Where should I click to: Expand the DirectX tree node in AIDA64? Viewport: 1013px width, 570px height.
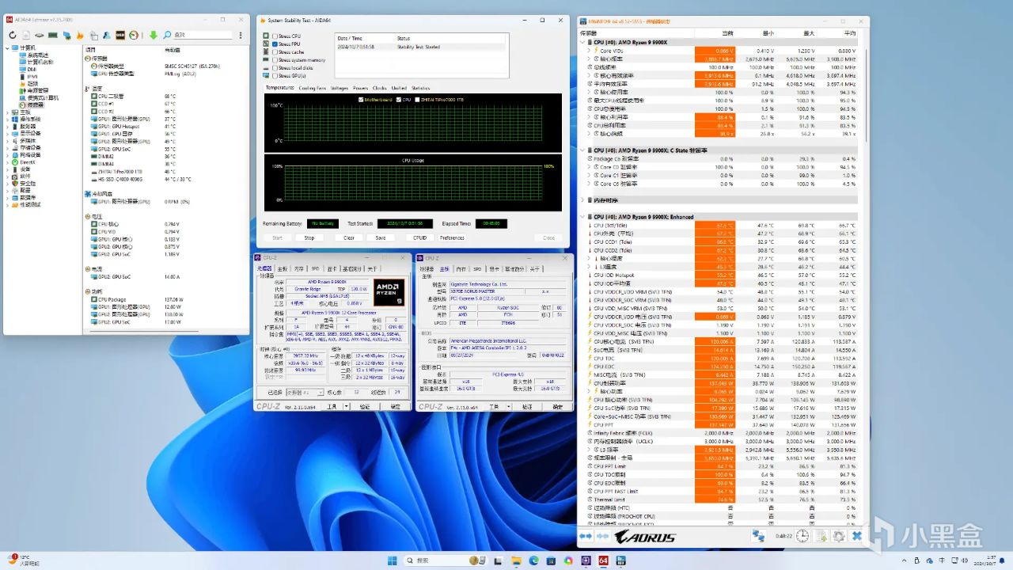8,161
